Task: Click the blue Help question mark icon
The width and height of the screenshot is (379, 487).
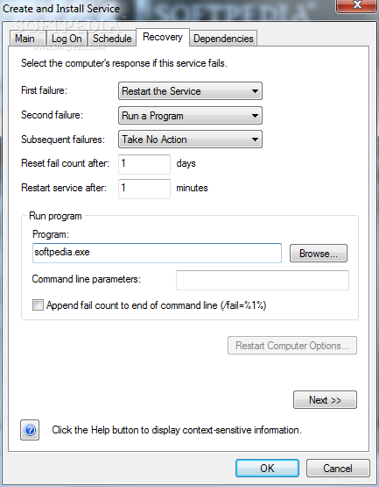Action: [30, 430]
